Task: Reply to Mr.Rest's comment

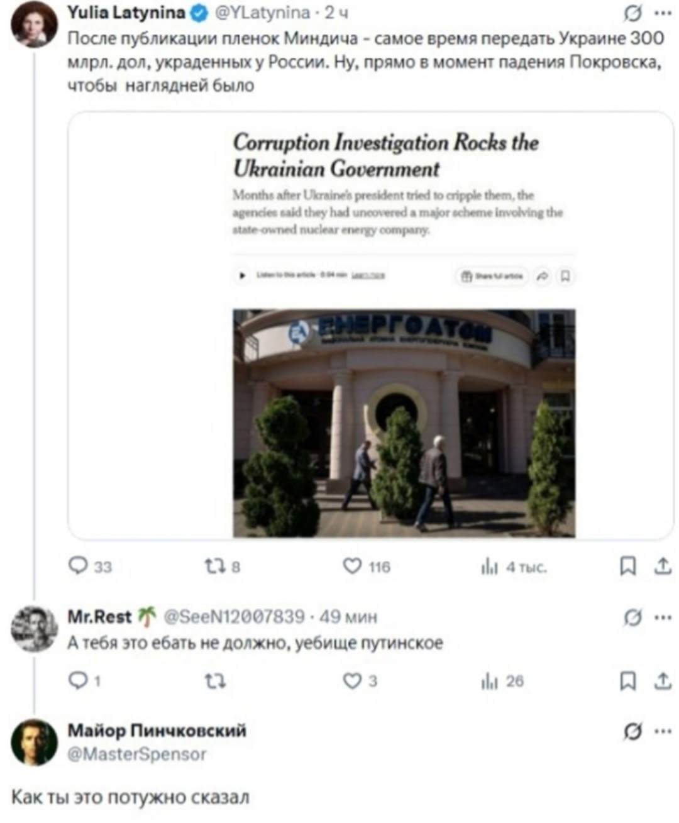Action: [x=78, y=681]
